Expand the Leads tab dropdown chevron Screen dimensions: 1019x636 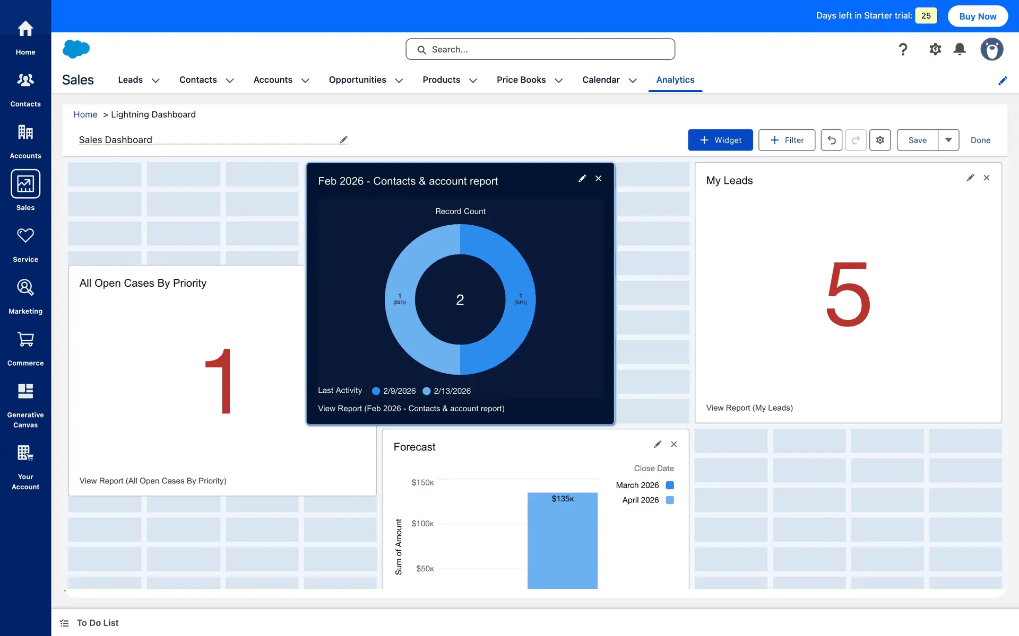tap(156, 81)
